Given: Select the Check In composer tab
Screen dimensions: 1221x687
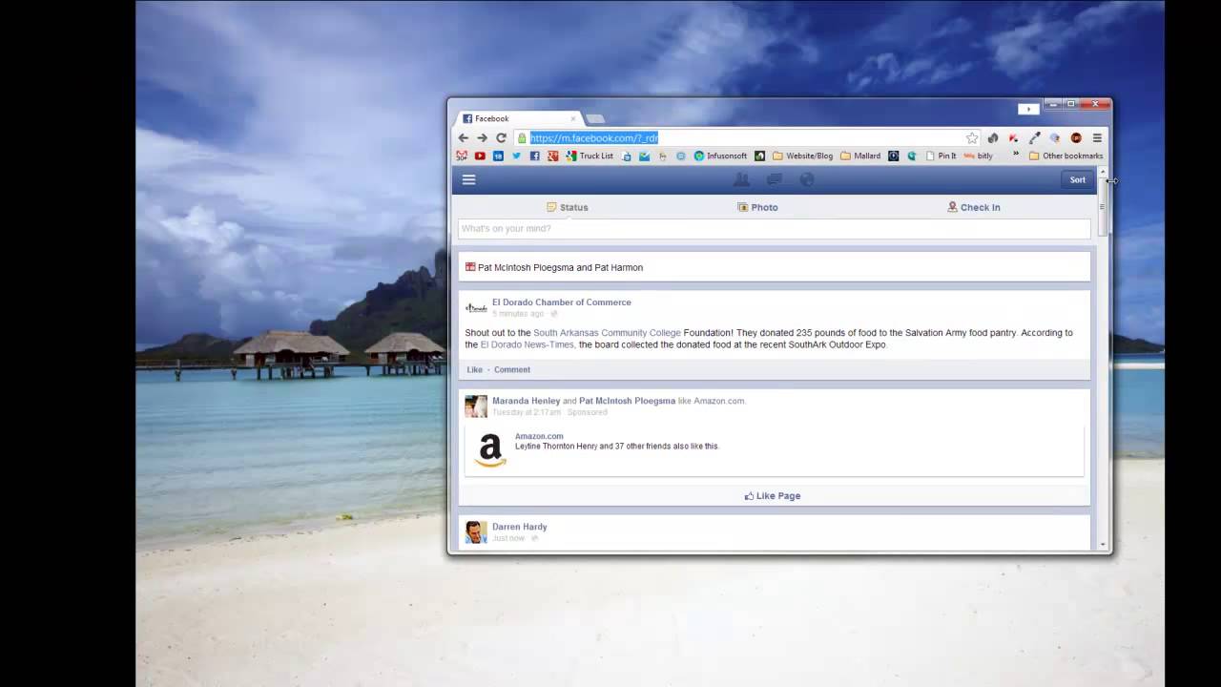Looking at the screenshot, I should click(x=973, y=207).
